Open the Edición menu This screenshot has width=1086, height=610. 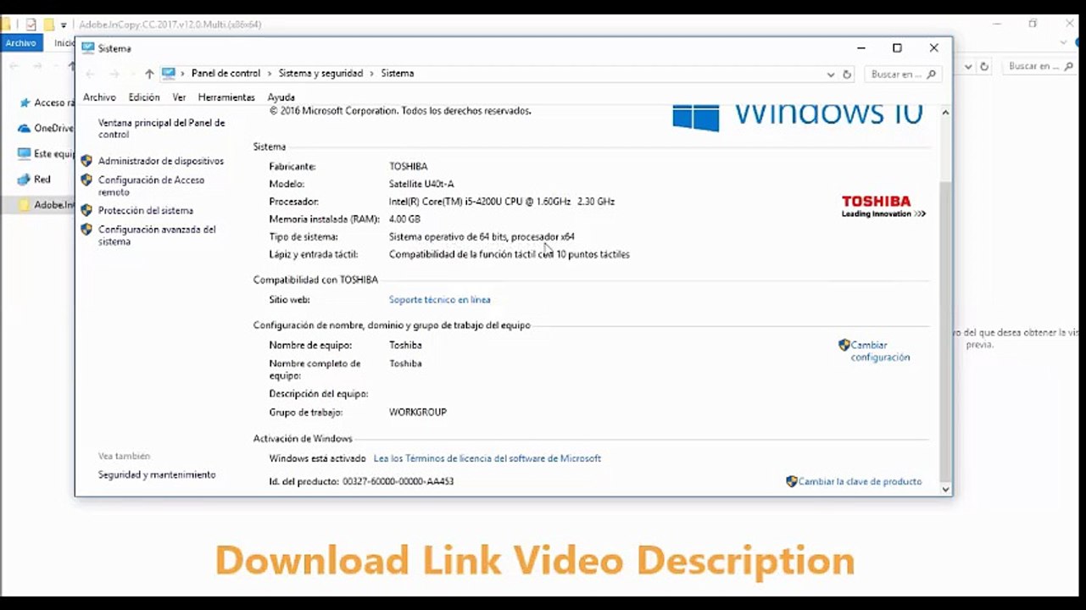[x=144, y=97]
